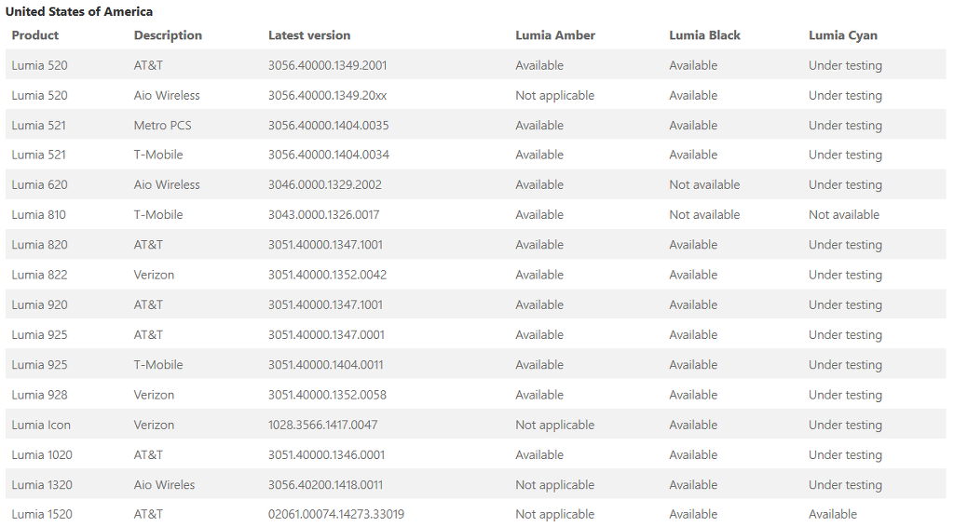Select version 3046.0000.1329.2002
Image resolution: width=954 pixels, height=527 pixels.
point(325,184)
